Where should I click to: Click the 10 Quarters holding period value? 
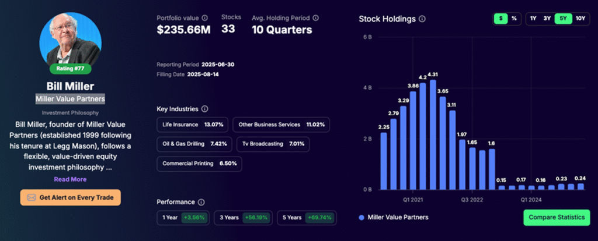pos(282,30)
